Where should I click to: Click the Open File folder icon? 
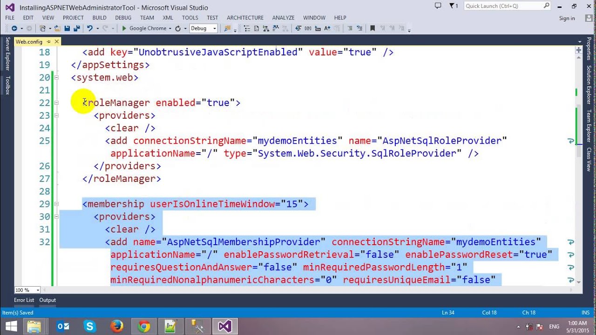[57, 28]
